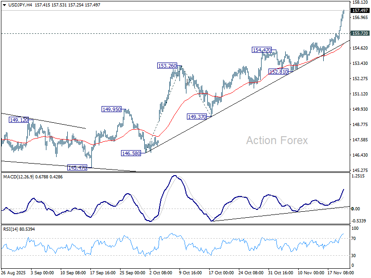Viewport: 371px width, 278px height.
Task: Click the 26 Aug 2025 date on time axis
Action: tap(14, 272)
